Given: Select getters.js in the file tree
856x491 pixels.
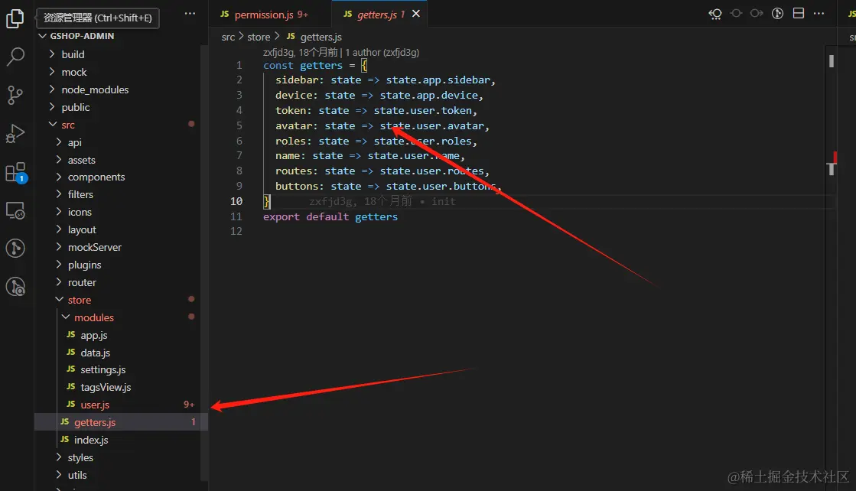Looking at the screenshot, I should click(121, 421).
